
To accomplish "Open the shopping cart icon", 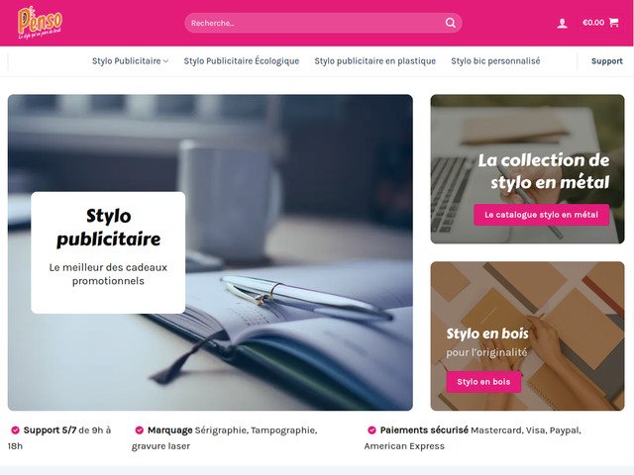I will click(x=613, y=22).
